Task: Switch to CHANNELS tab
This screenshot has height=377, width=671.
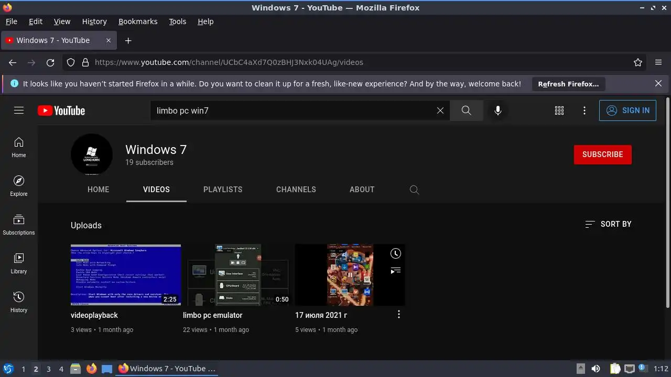Action: click(x=296, y=190)
